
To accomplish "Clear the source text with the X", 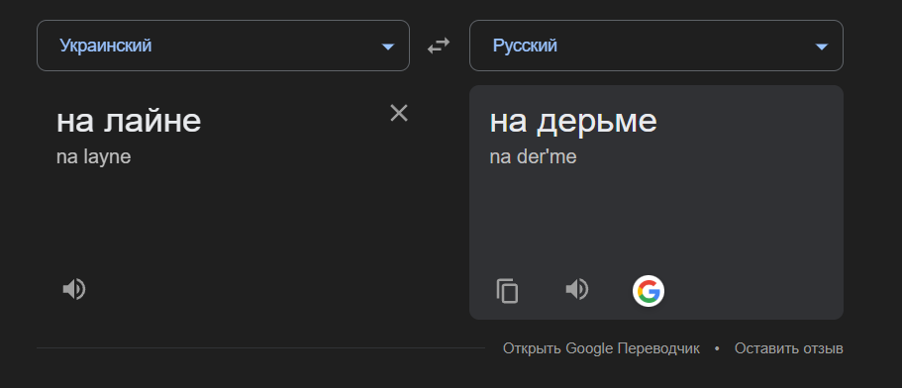I will coord(399,113).
